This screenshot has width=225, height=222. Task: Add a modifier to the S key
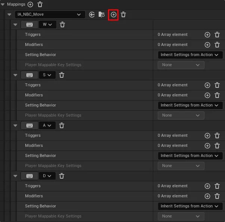[x=207, y=95]
